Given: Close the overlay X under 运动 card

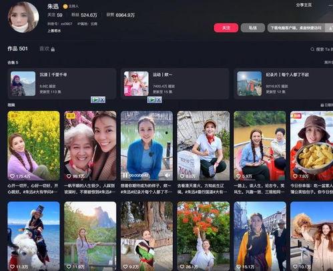Looking at the screenshot, I should tap(159, 99).
